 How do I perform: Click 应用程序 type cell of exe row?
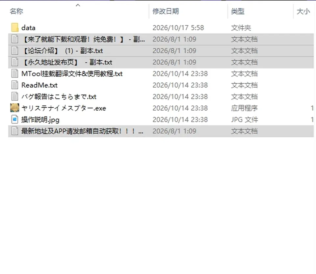244,108
